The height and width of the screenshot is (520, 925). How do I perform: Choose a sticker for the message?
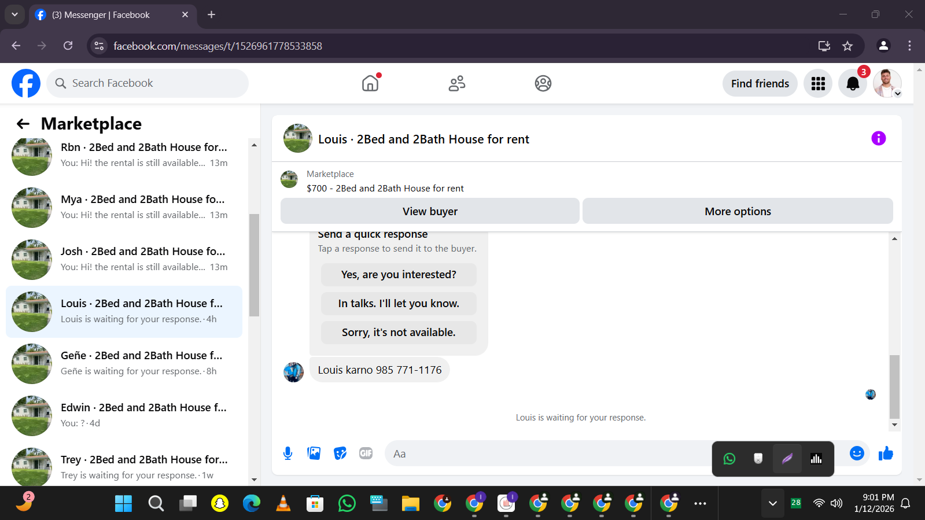coord(340,453)
